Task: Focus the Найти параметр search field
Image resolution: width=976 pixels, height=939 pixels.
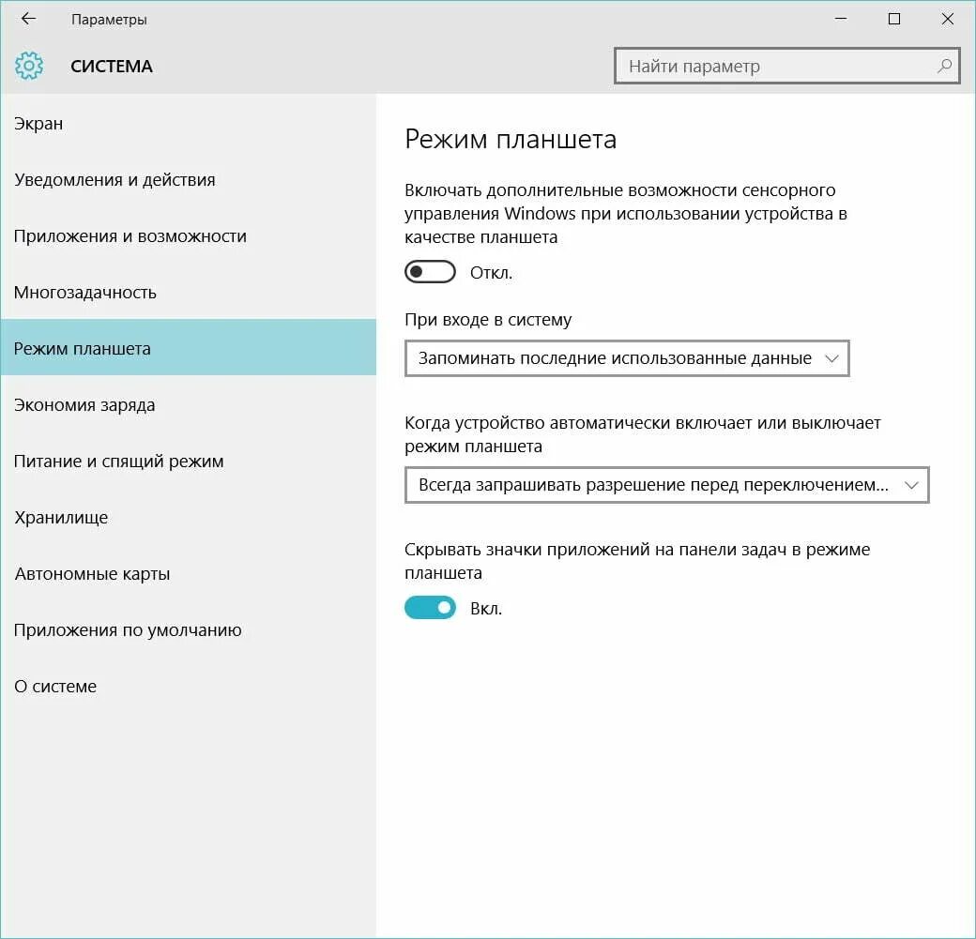Action: tap(786, 66)
